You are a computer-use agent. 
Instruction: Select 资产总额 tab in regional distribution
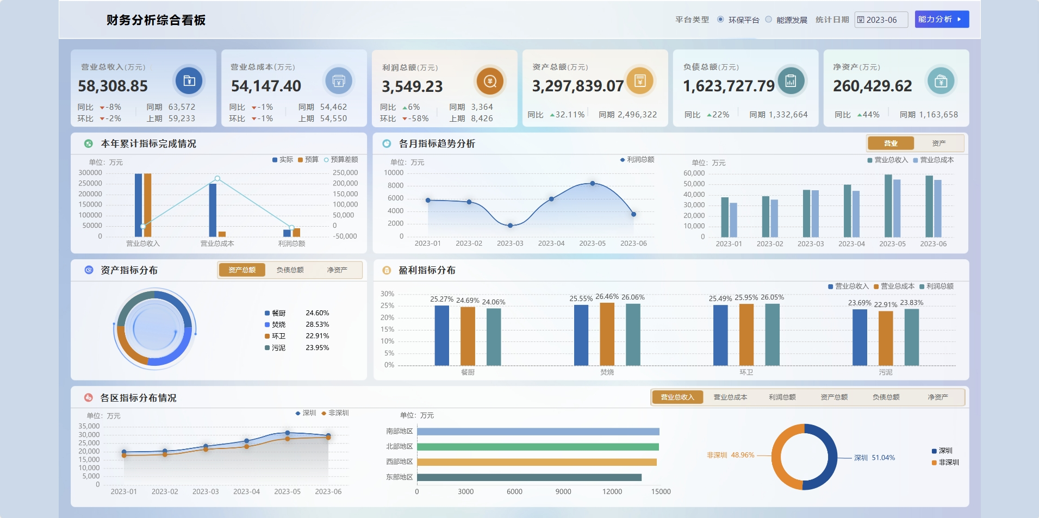pos(834,397)
